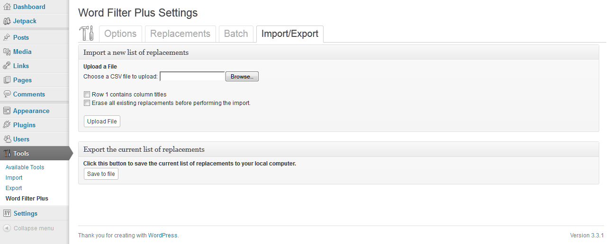Open the Media menu label
This screenshot has width=613, height=244.
click(22, 52)
